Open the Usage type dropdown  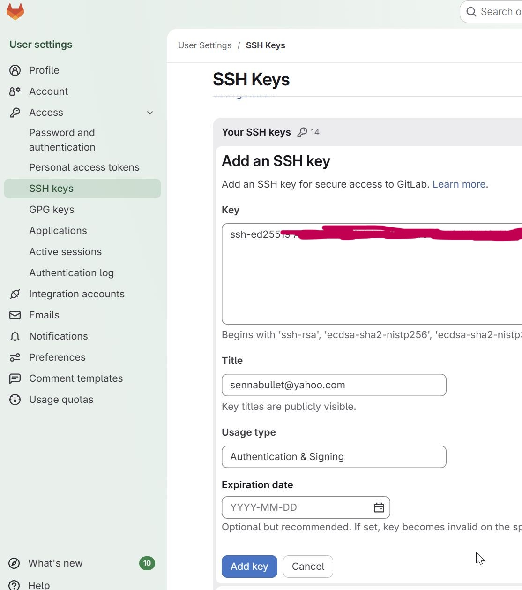point(334,457)
